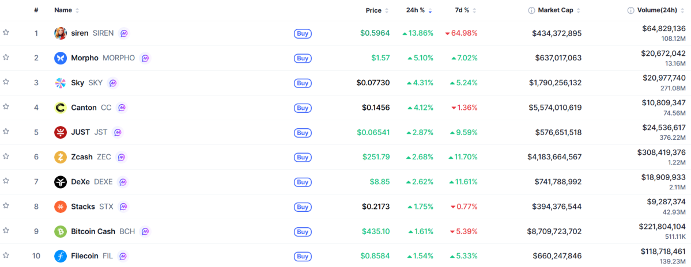Sort by Name column header

click(66, 10)
